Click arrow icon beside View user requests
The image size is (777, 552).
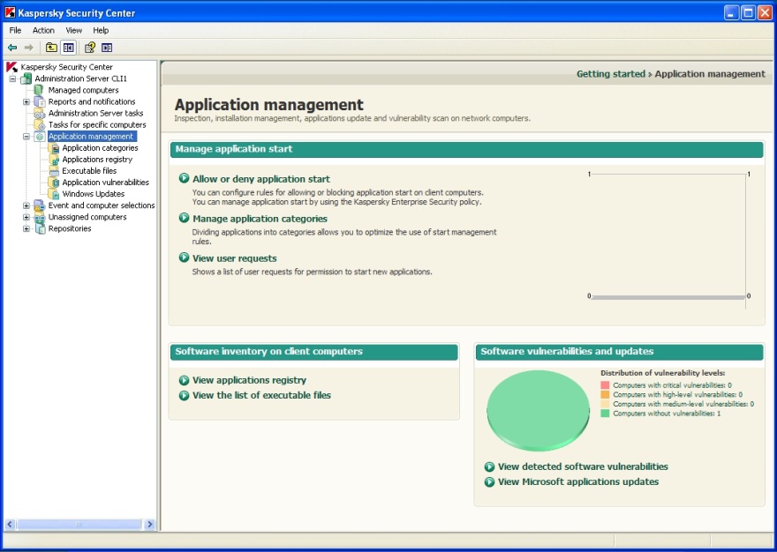coord(184,257)
